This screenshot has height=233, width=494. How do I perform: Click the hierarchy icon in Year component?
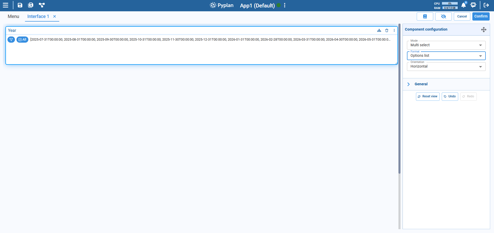379,31
